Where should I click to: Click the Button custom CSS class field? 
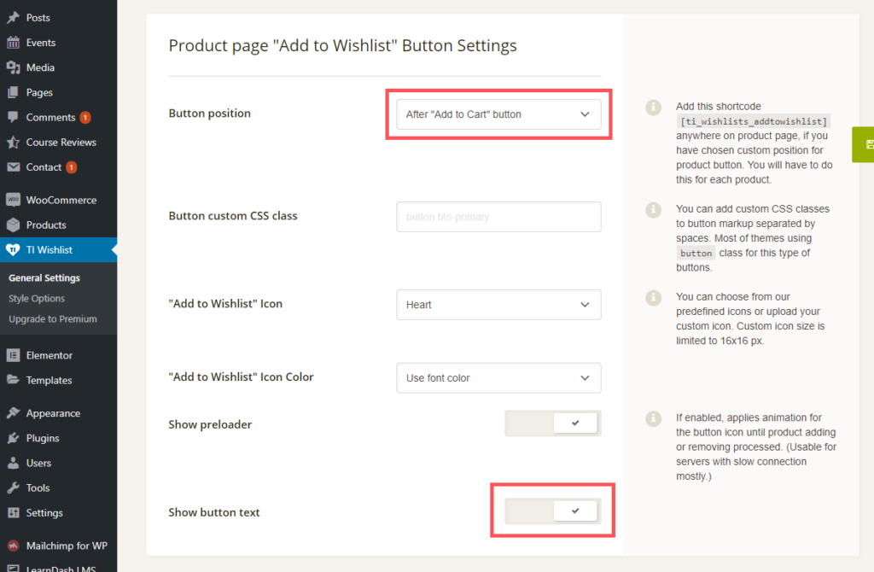(498, 217)
